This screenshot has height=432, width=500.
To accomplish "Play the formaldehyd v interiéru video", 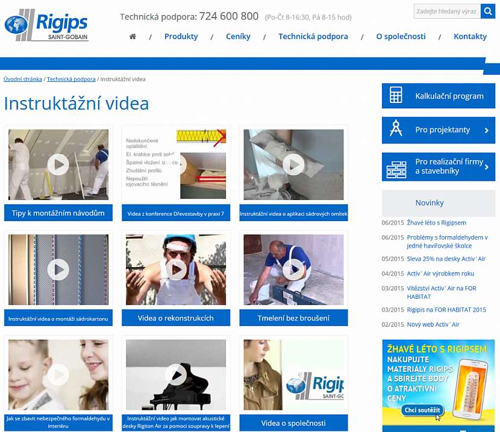I will (58, 375).
